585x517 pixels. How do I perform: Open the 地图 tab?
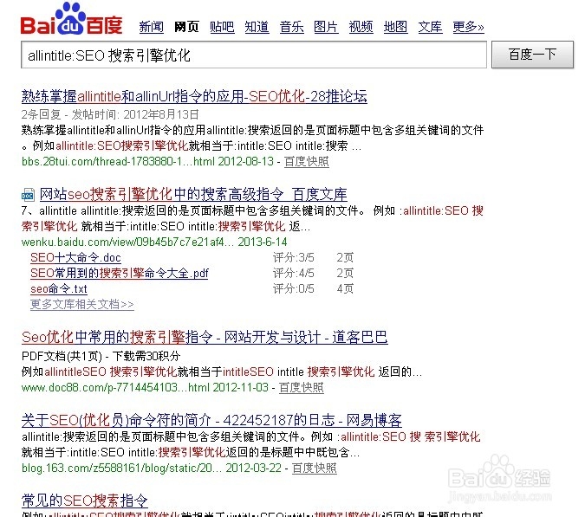pyautogui.click(x=395, y=27)
